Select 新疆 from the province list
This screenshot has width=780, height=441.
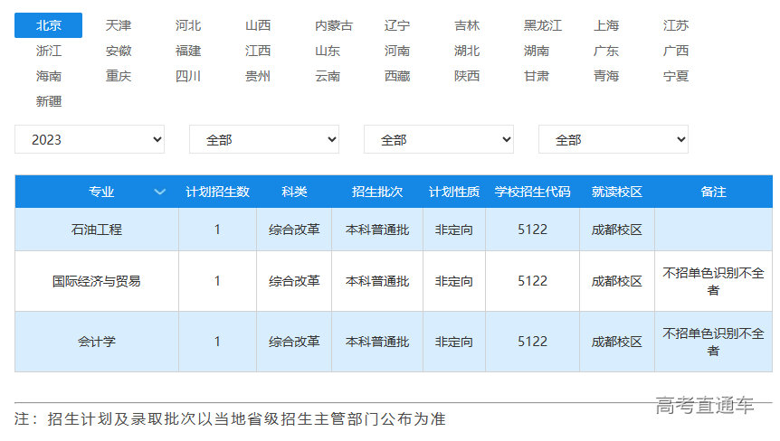(49, 101)
